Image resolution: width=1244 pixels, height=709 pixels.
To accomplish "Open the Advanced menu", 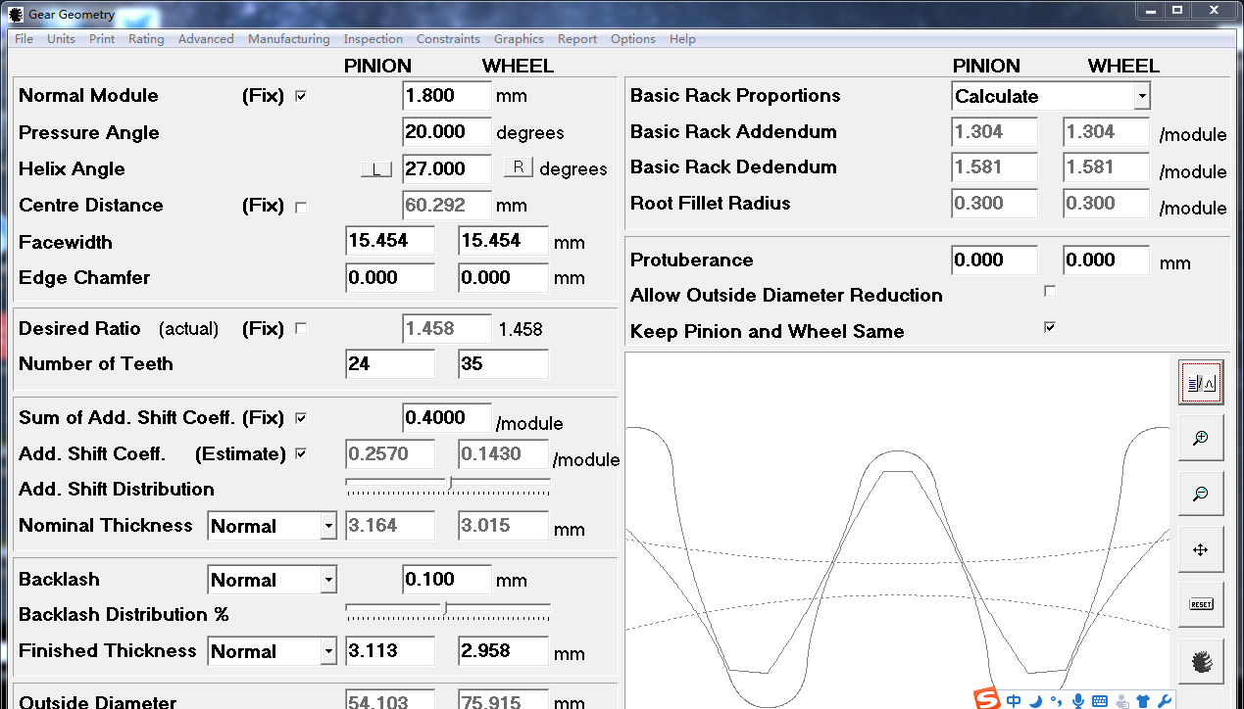I will point(206,39).
